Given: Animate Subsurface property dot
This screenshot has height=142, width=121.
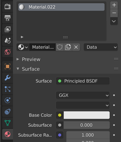Looking at the screenshot, I should [114, 125].
